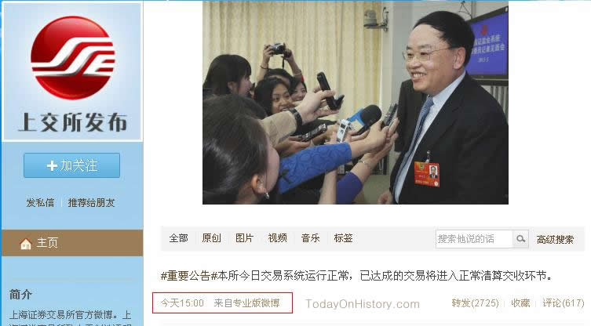Click the search magnifier icon
591x326 pixels.
(520, 239)
